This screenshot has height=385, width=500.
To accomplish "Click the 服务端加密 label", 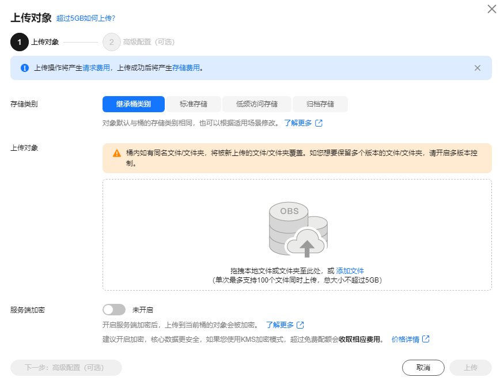I will 28,310.
